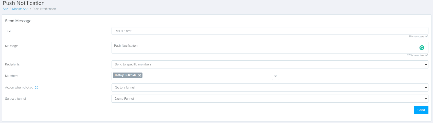
Task: Open the Recipients dropdown
Action: (270, 64)
